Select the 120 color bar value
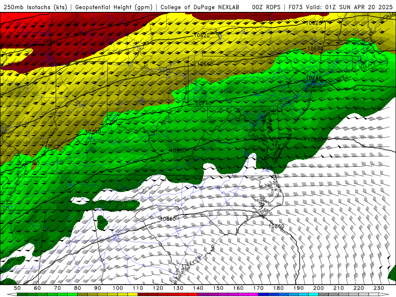 [x=158, y=288]
